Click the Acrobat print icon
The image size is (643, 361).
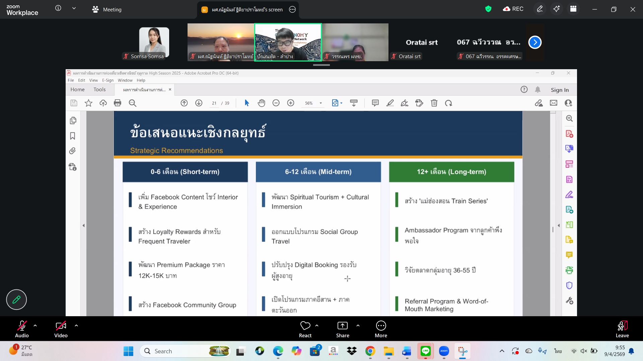(x=118, y=103)
